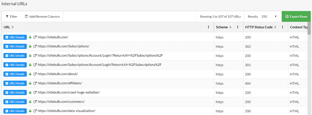The height and width of the screenshot is (115, 312).
Task: Open HTTP Status Code column options menu
Action: coord(283,27)
